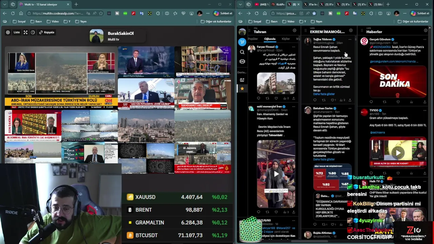Switch to the X'te Inc tab
Viewport: 434px width, 244px height.
point(311,4)
